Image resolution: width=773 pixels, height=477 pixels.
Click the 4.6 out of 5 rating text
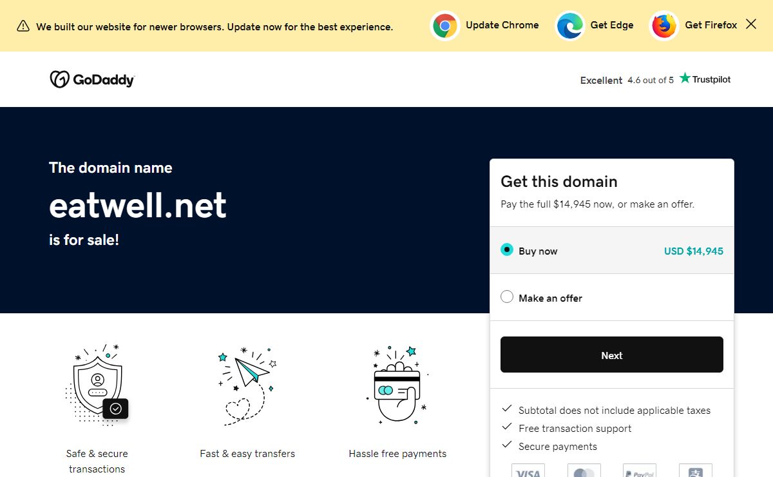click(651, 80)
